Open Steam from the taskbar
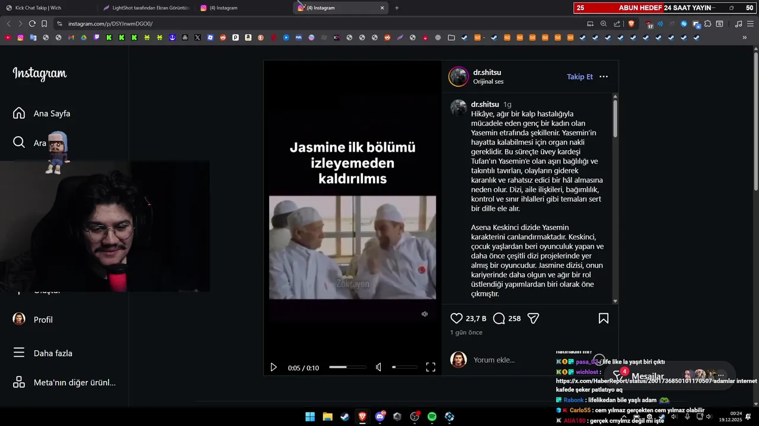This screenshot has height=426, width=759. [345, 417]
